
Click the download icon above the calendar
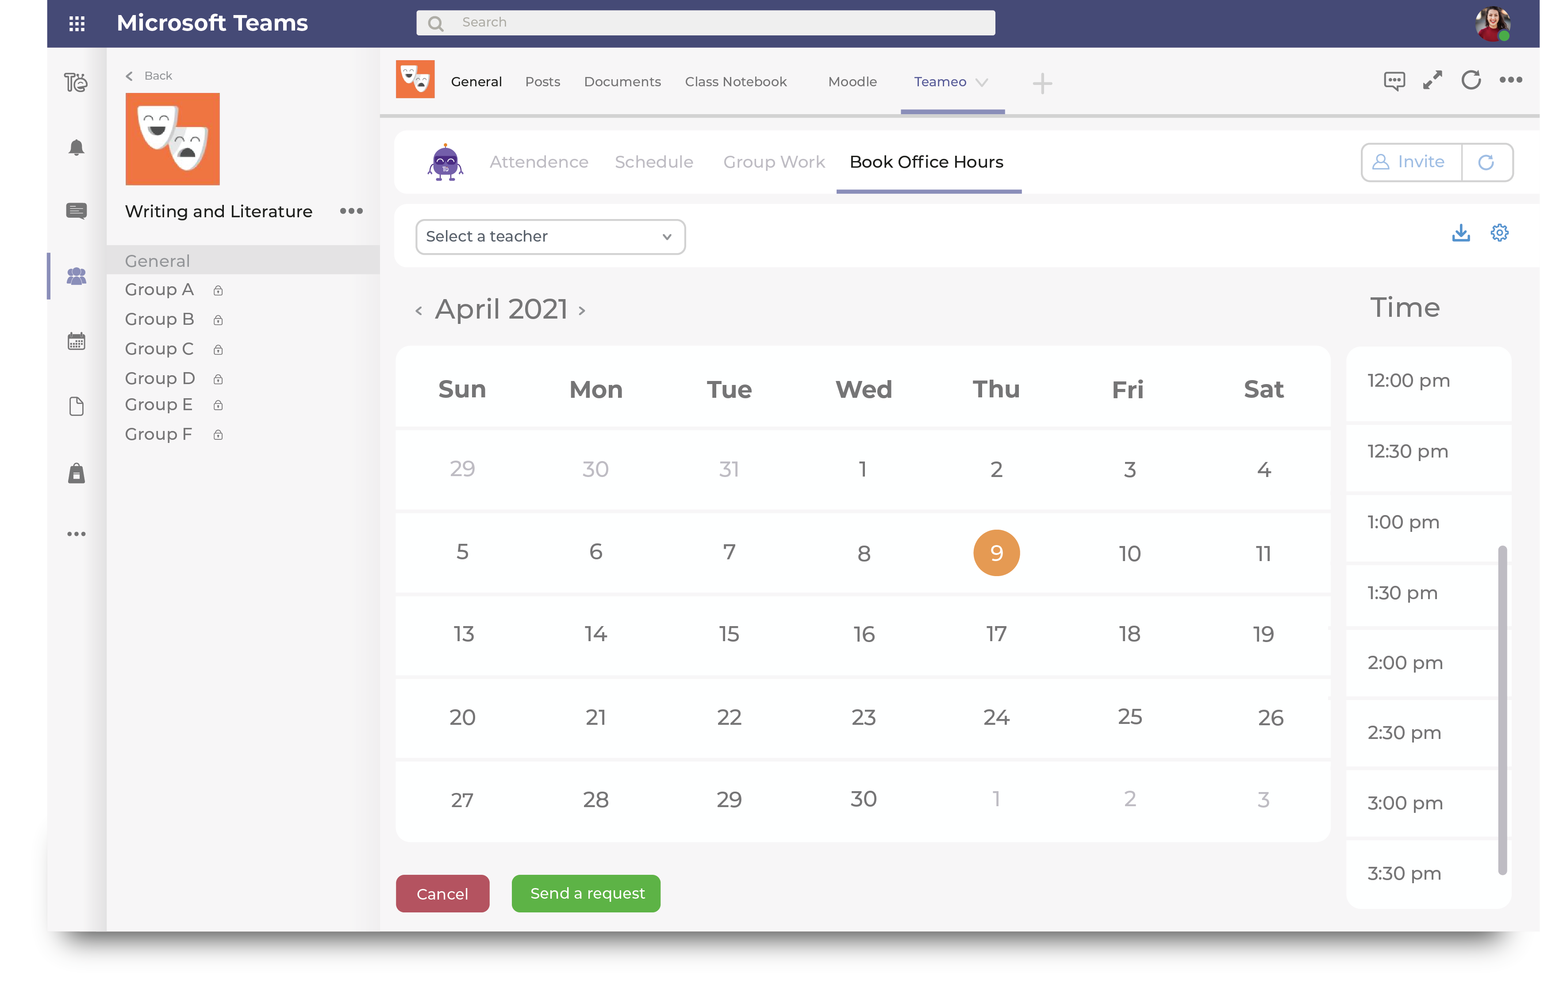[x=1461, y=233]
